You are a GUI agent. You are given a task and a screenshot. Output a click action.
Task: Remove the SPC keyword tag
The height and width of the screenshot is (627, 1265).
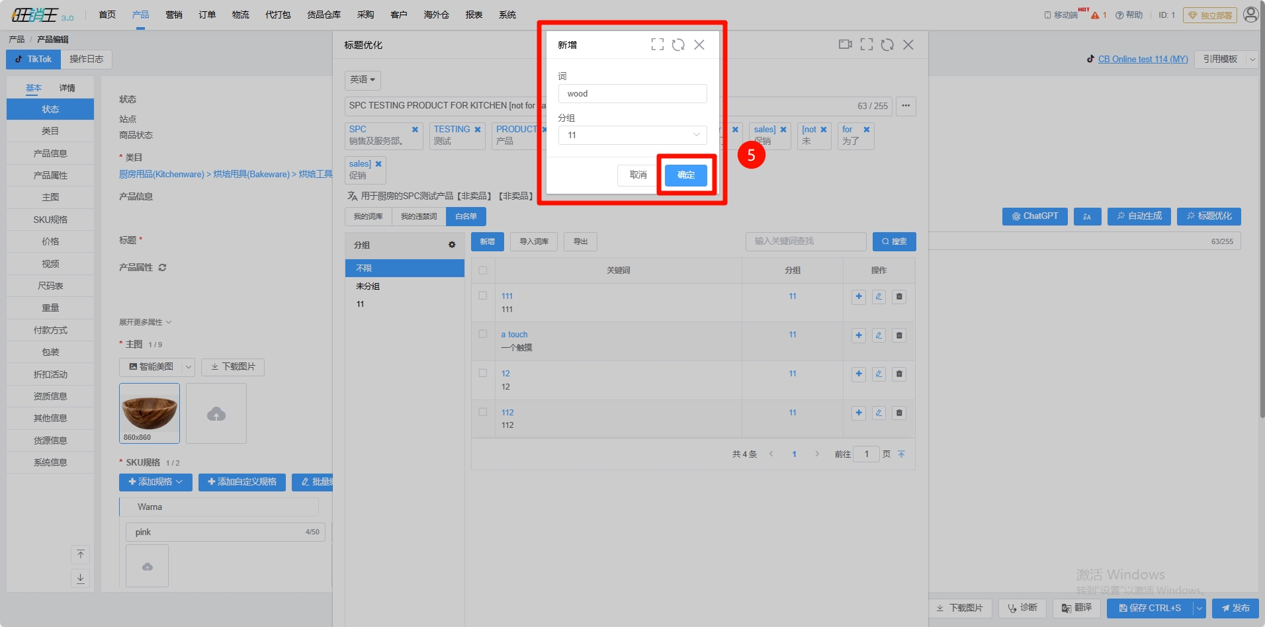(415, 130)
